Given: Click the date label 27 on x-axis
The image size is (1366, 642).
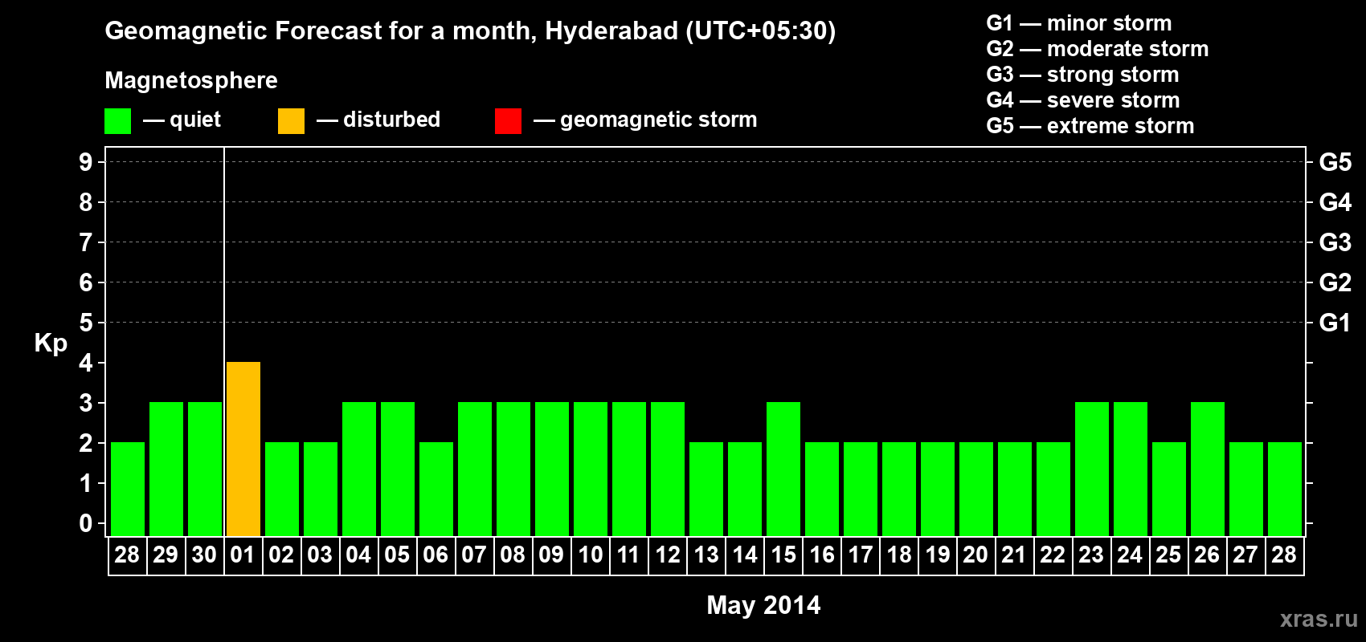Looking at the screenshot, I should [1245, 555].
